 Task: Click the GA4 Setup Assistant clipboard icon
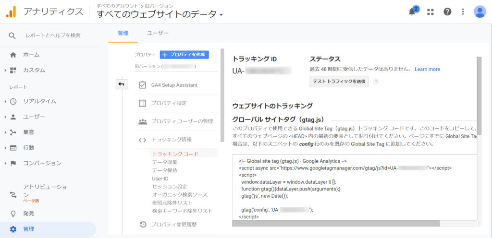(x=142, y=85)
